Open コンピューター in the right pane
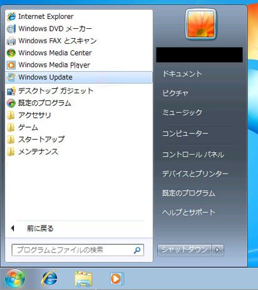The image size is (258, 290). (x=185, y=133)
